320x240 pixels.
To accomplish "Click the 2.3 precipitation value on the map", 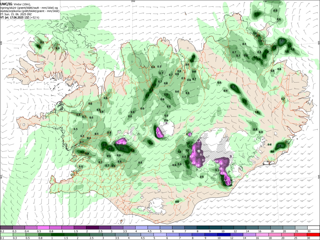I will pyautogui.click(x=233, y=86).
